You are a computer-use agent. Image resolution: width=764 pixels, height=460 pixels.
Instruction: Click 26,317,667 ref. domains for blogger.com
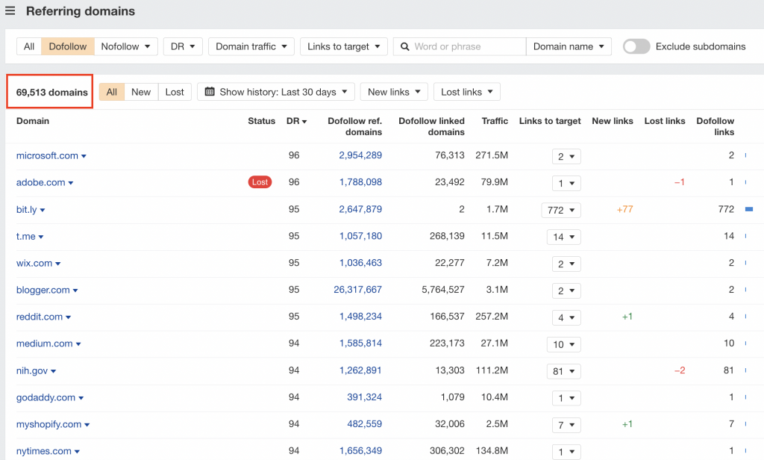coord(357,289)
